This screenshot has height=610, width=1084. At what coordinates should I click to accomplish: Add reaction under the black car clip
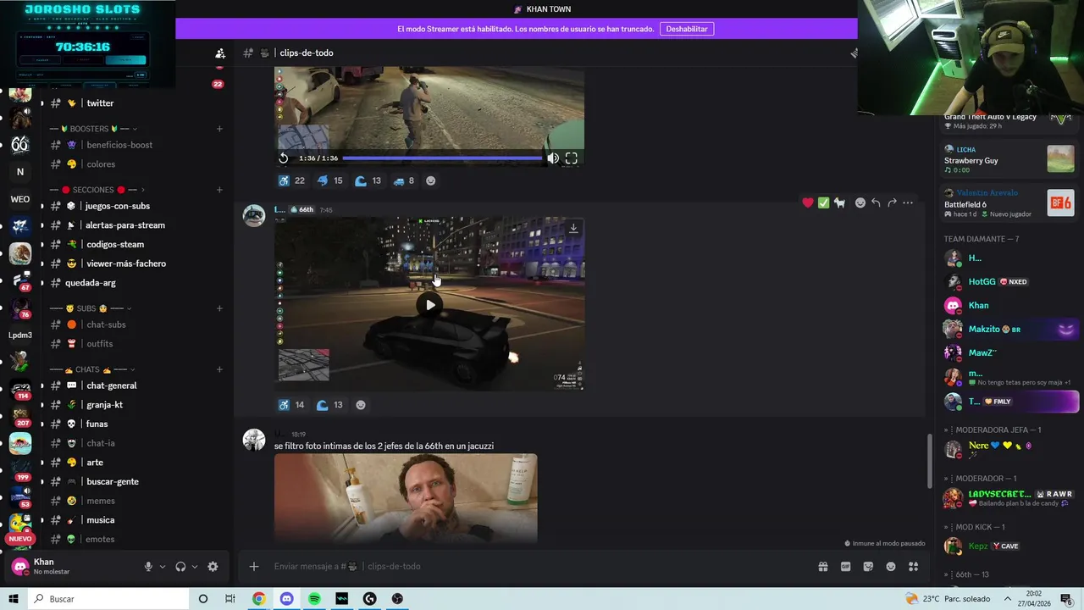360,405
